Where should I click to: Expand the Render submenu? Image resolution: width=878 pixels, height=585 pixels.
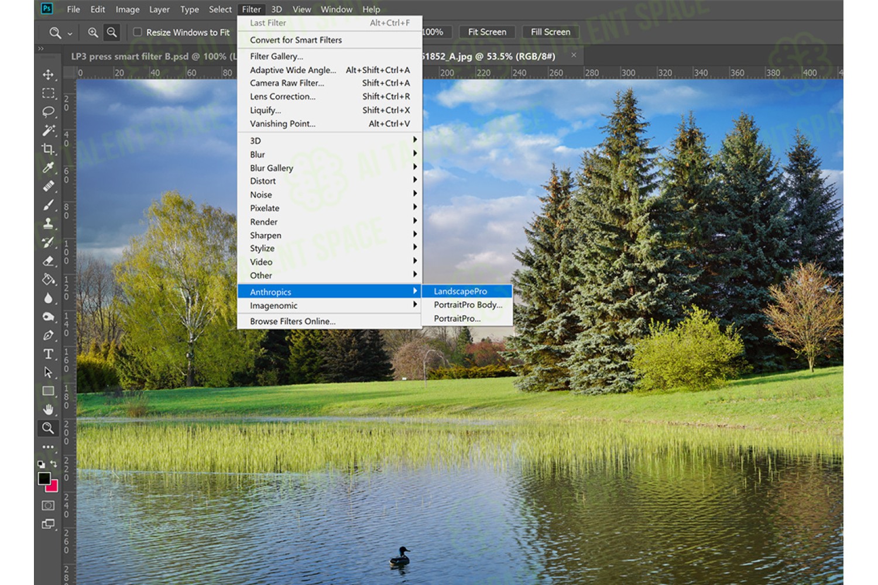click(330, 222)
